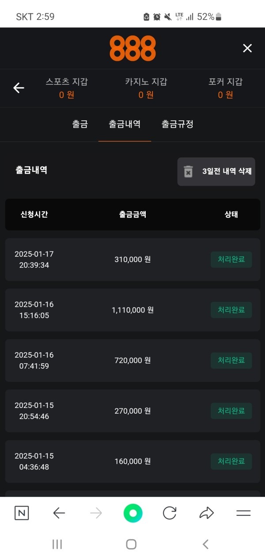The image size is (265, 560).
Task: Open the browser menu with hamburger icon
Action: coord(243,512)
